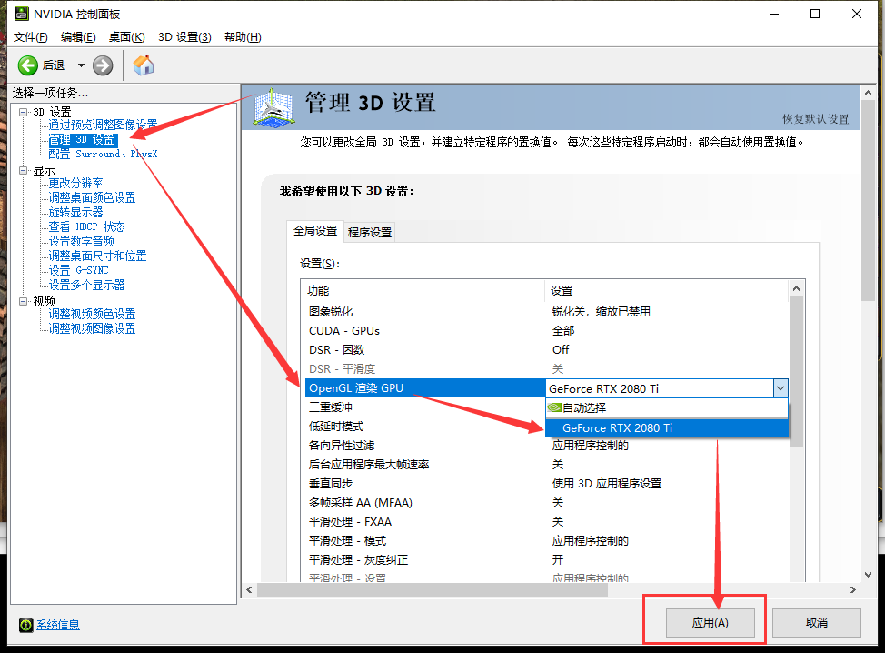Viewport: 885px width, 653px height.
Task: Click the green Back arrow icon
Action: pyautogui.click(x=27, y=65)
